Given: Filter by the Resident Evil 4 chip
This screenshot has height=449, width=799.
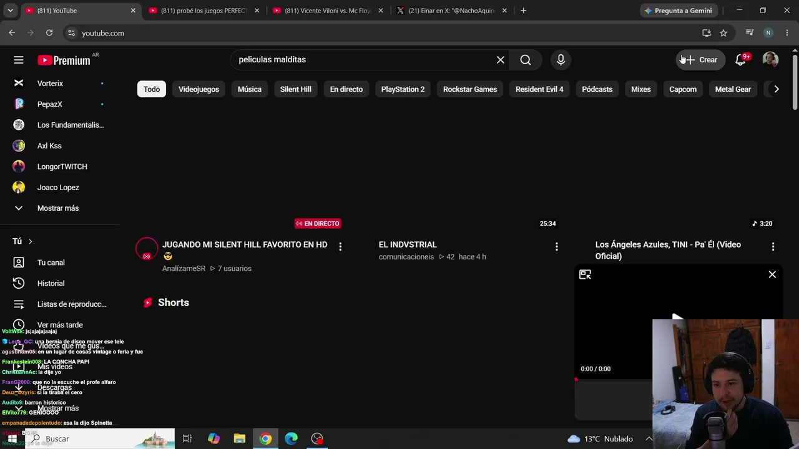Looking at the screenshot, I should [539, 89].
